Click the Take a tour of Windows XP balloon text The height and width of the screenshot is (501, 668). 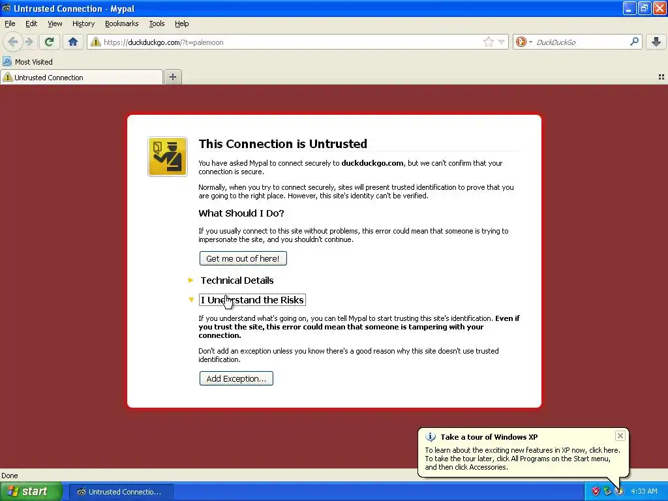tap(489, 436)
